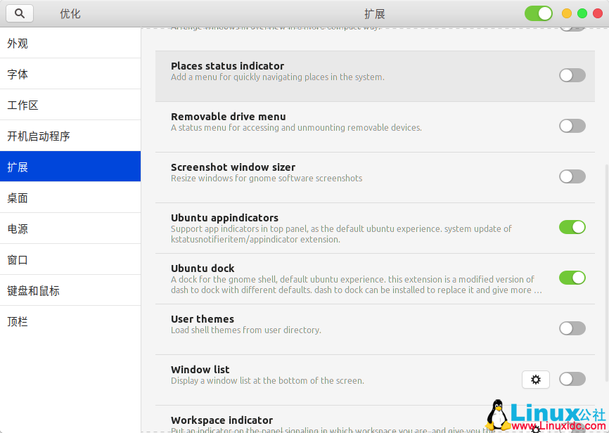Screen dimensions: 609x433
Task: Open the 外观 section
Action: coord(70,43)
